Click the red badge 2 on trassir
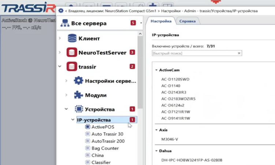This screenshot has width=275, height=165. click(132, 66)
